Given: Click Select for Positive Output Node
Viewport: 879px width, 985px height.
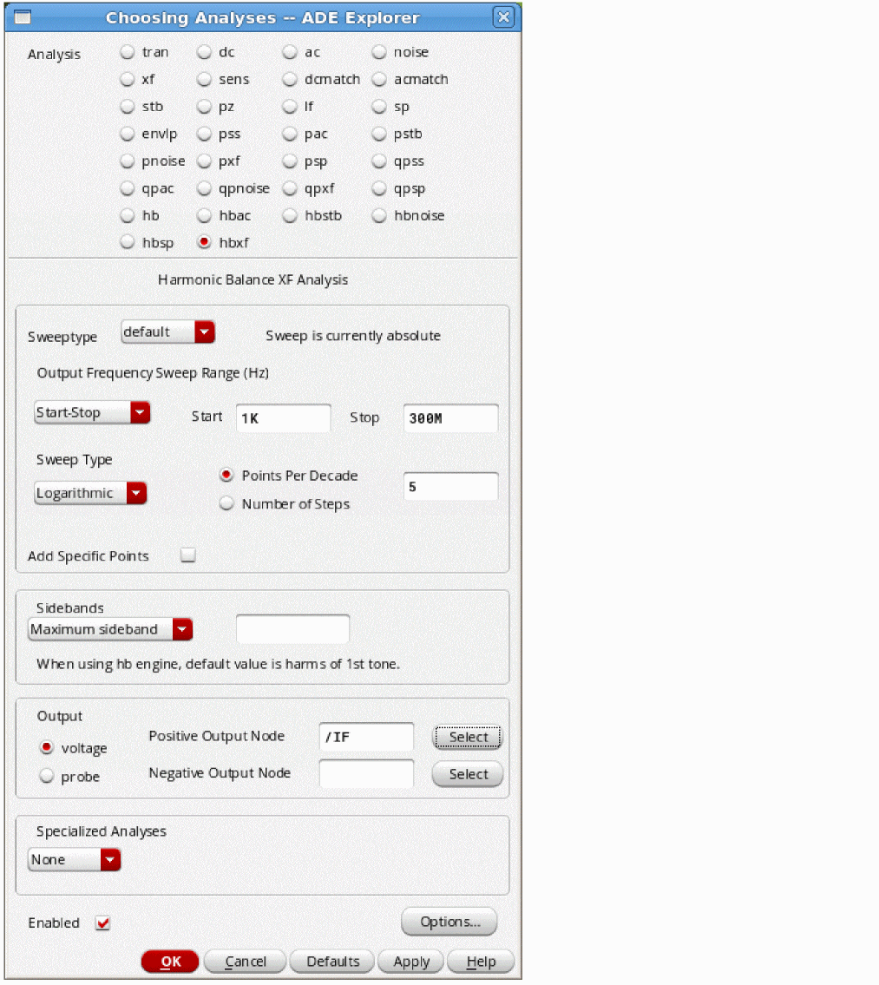Looking at the screenshot, I should [x=468, y=737].
